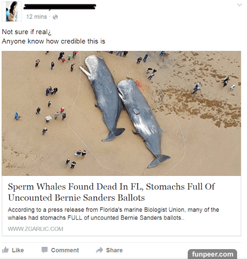Image resolution: width=247 pixels, height=259 pixels.
Task: Open the post options chevron menu
Action: 240,5
